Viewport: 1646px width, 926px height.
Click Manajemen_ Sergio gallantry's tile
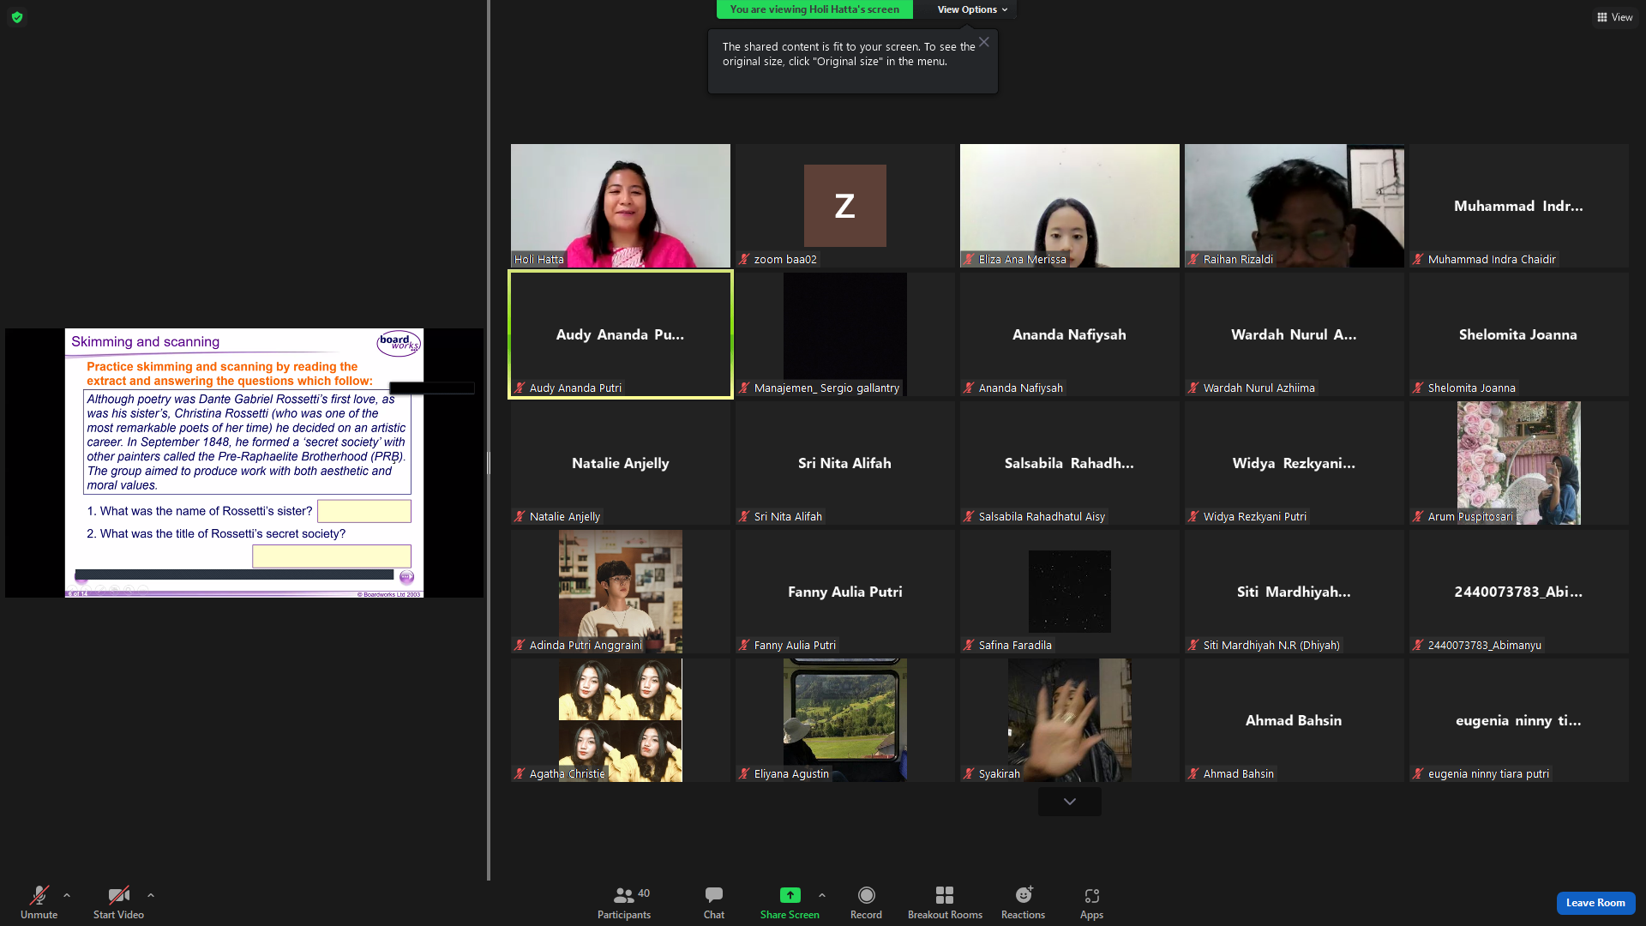click(x=845, y=334)
